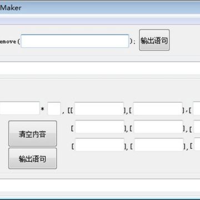Click the output text box below the remove section
Viewport: 200px width, 200px height.
[100, 68]
